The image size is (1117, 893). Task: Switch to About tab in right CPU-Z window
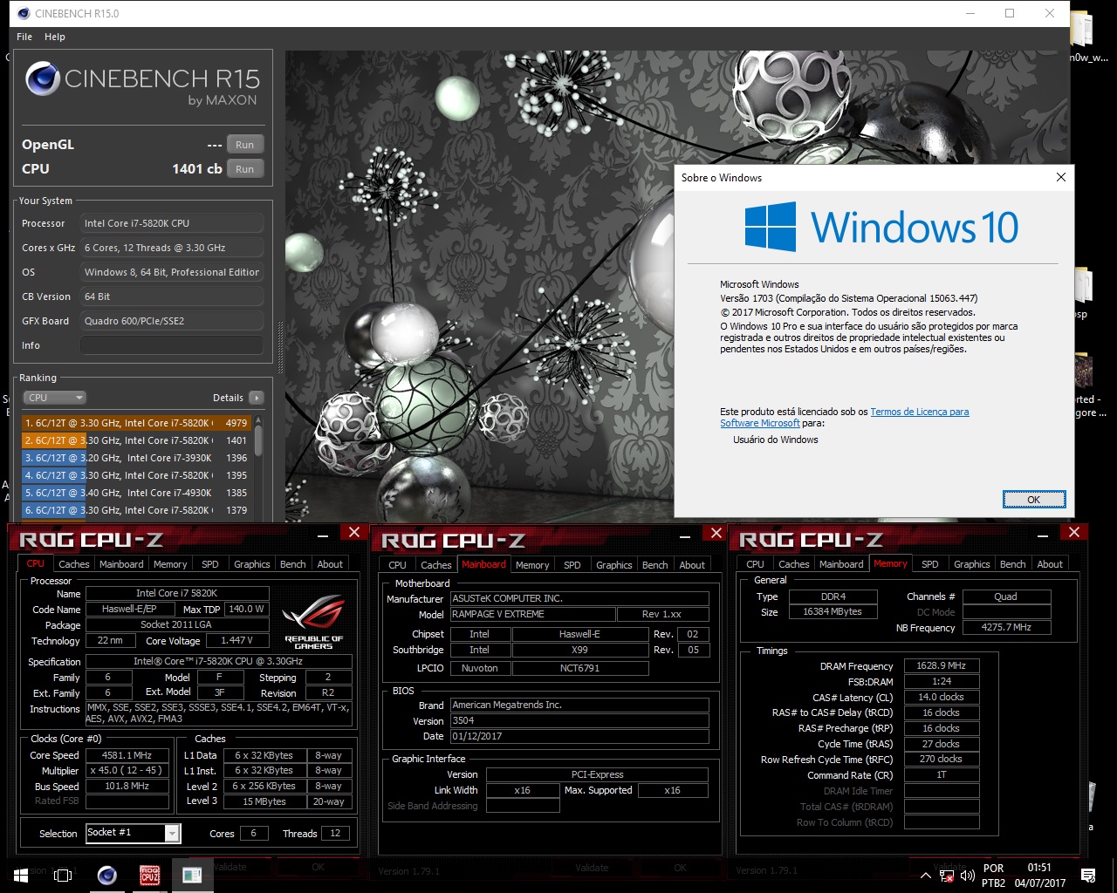(x=1050, y=564)
